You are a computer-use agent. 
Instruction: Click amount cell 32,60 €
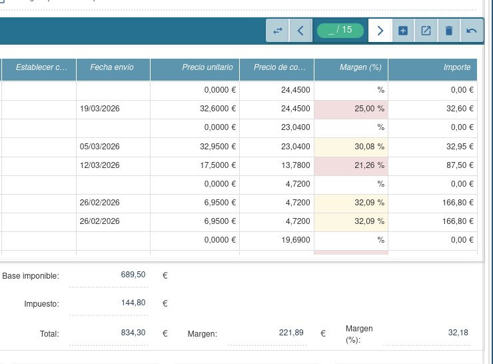432,109
